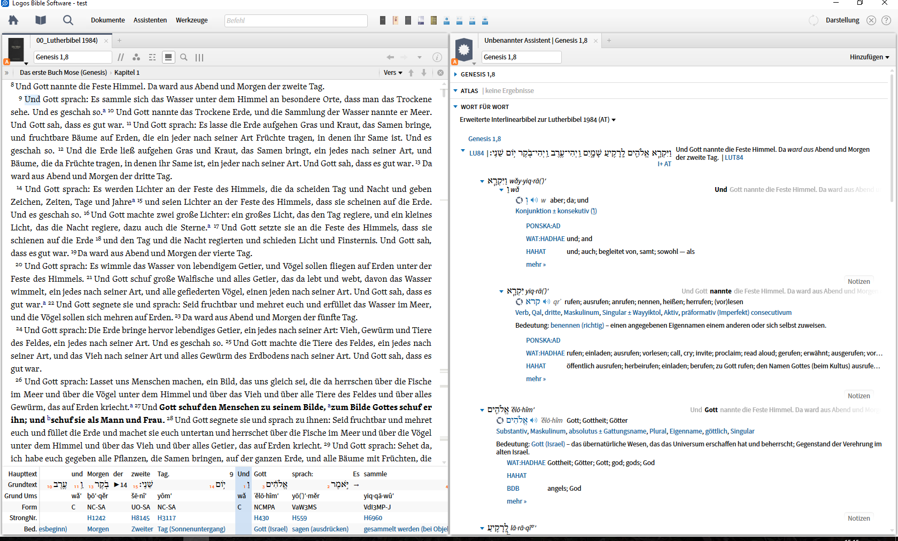Collapse the LU84 verse row
The width and height of the screenshot is (898, 541).
(x=463, y=151)
